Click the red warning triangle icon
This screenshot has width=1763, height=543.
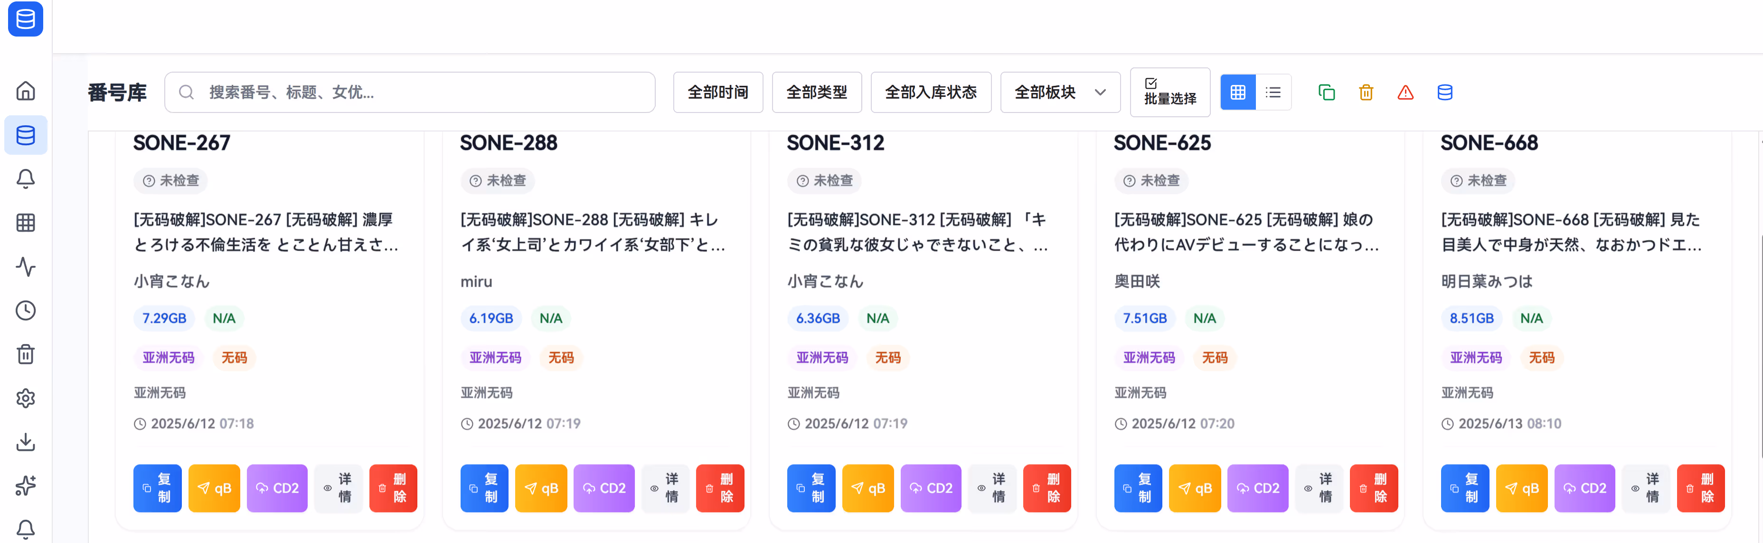click(x=1405, y=93)
